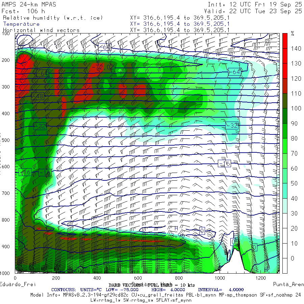Pick the olive colorbar segment between 100 and 110
304x304 pixels.
285,101
